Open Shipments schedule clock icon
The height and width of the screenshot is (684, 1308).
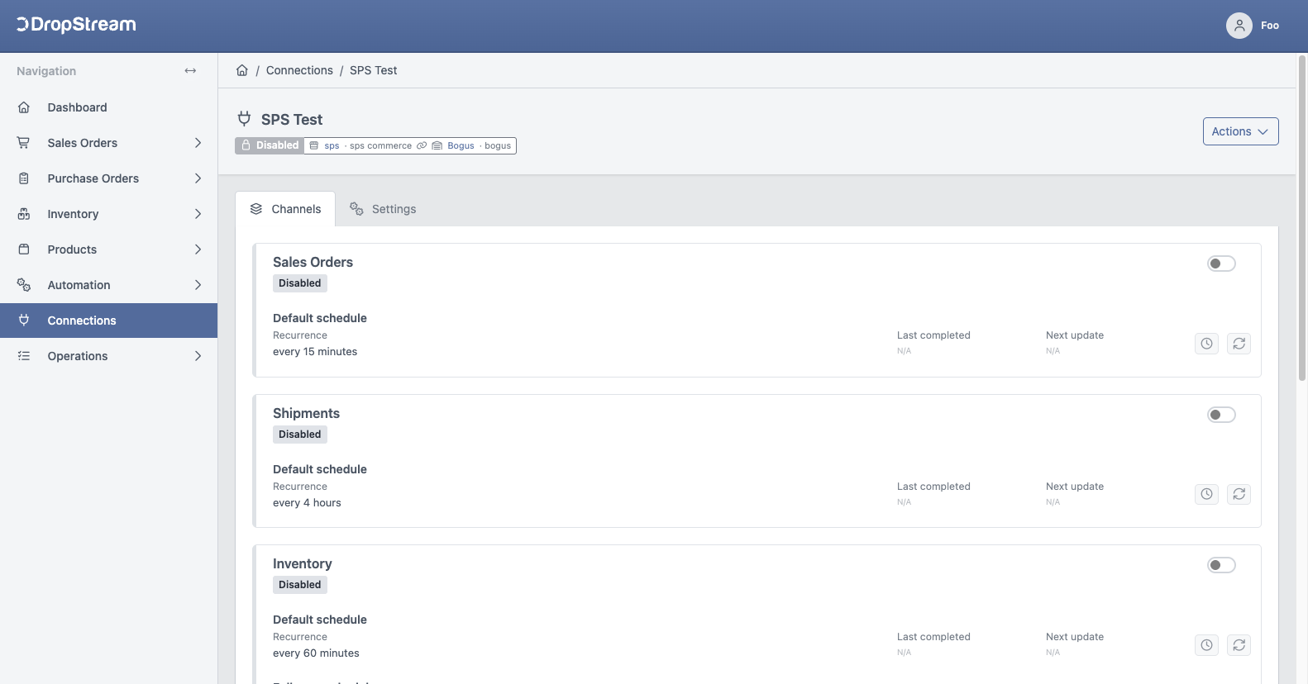click(x=1207, y=494)
